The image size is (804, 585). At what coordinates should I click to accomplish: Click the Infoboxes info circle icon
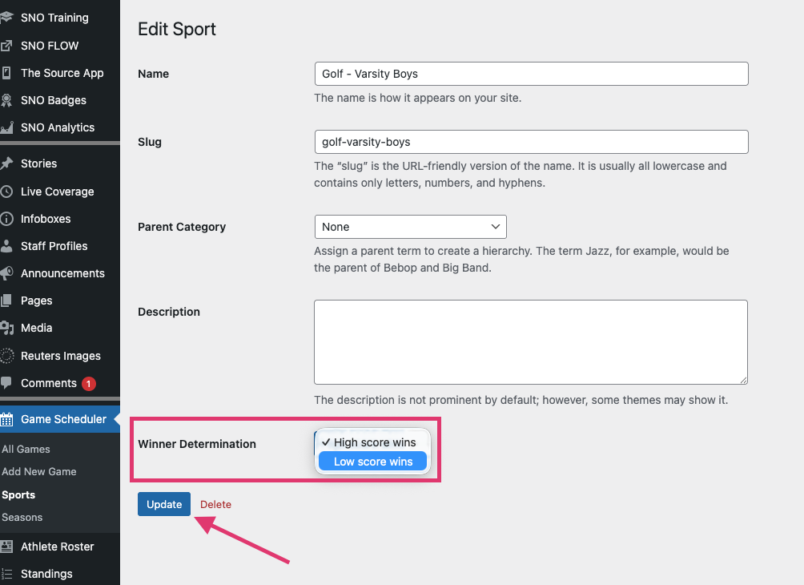[x=6, y=219]
